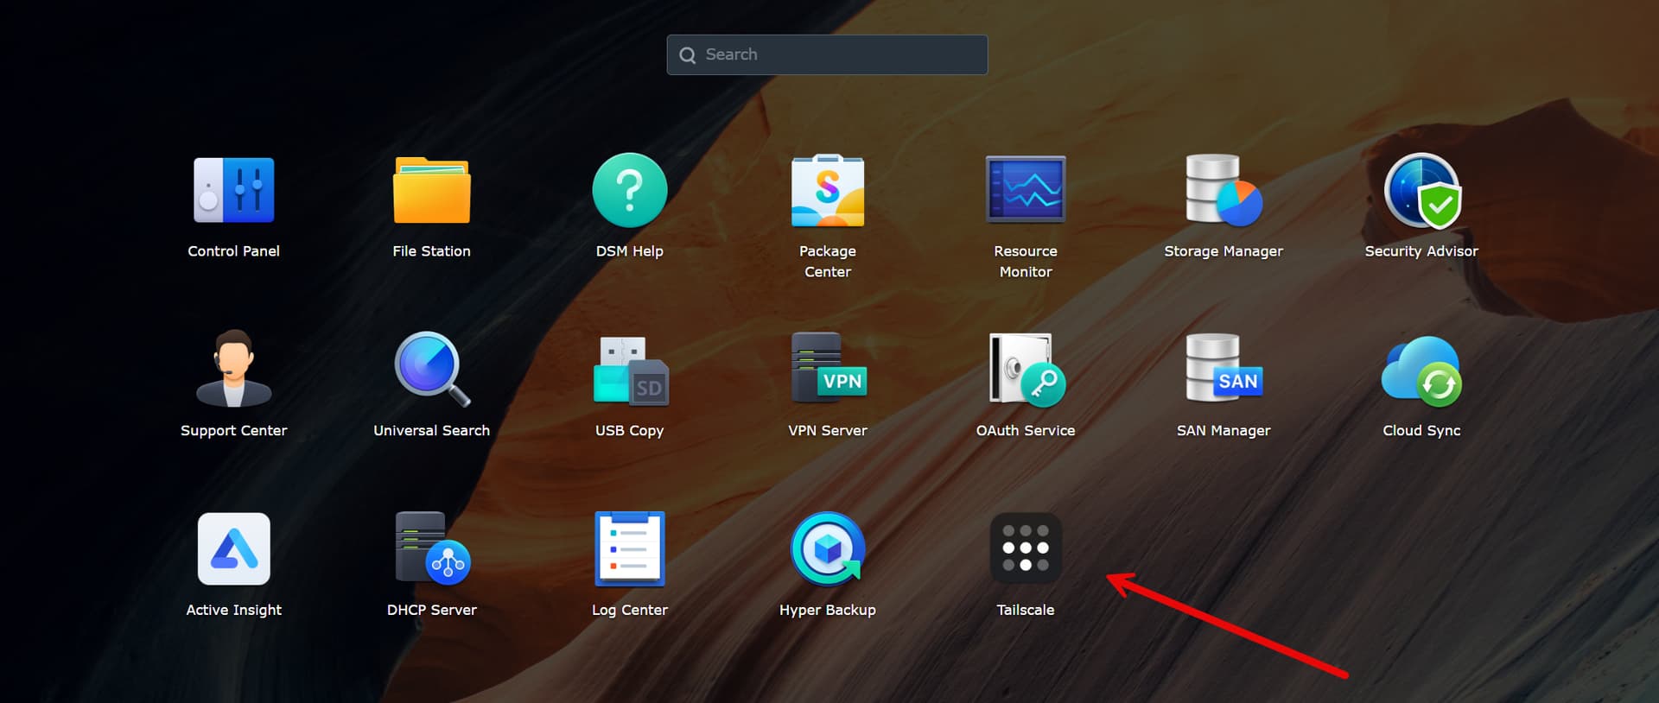Image resolution: width=1659 pixels, height=703 pixels.
Task: Open OAuth Service
Action: click(x=1026, y=370)
